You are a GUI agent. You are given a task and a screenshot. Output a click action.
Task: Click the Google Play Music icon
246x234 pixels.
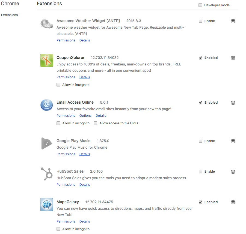[x=47, y=143]
